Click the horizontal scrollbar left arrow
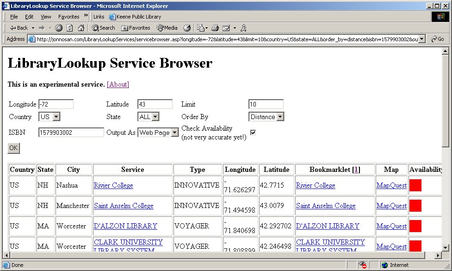This screenshot has width=452, height=271. [6, 255]
